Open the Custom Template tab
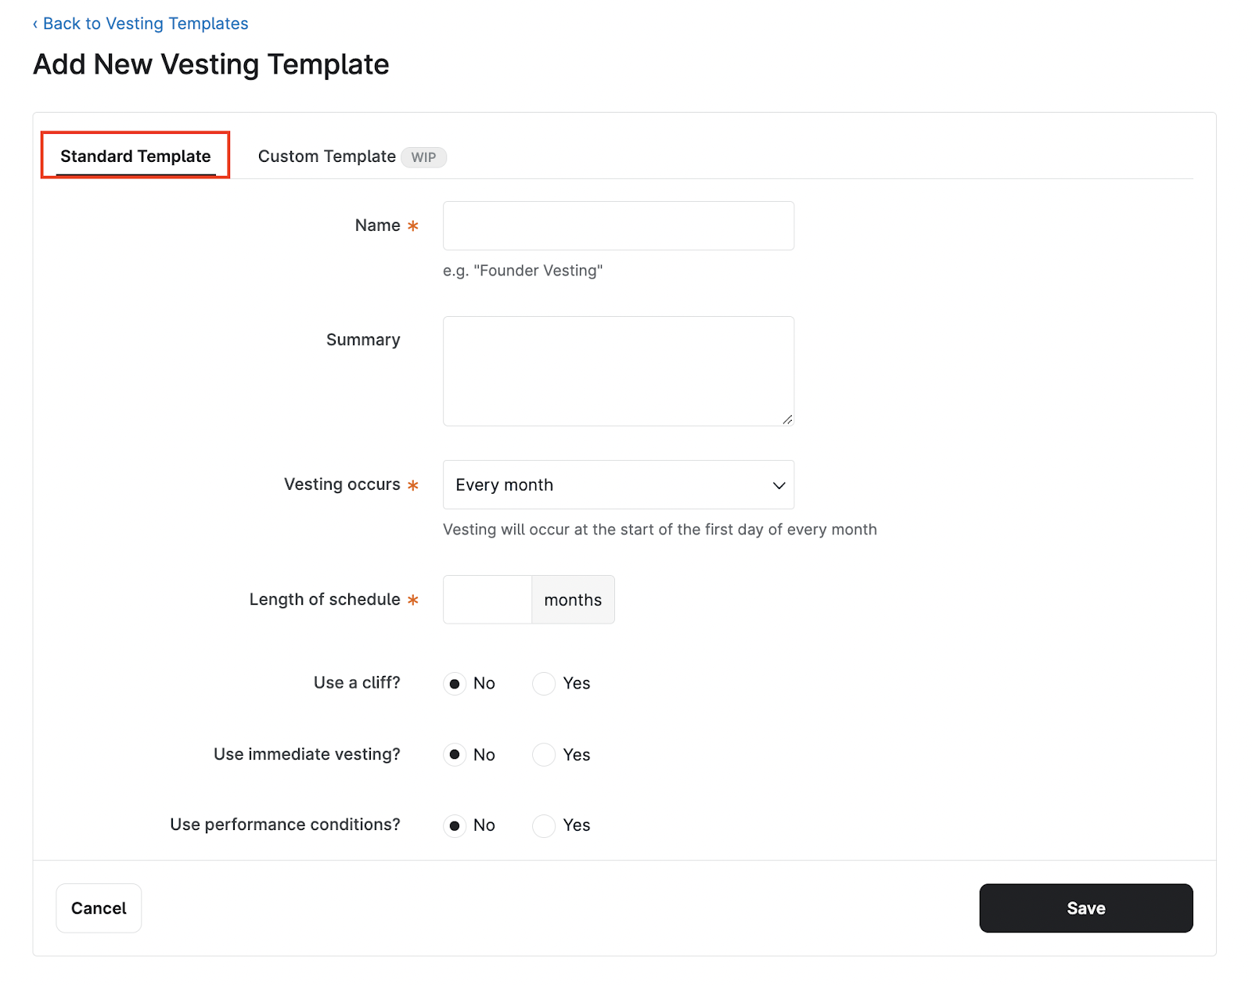The height and width of the screenshot is (985, 1252). pyautogui.click(x=327, y=156)
